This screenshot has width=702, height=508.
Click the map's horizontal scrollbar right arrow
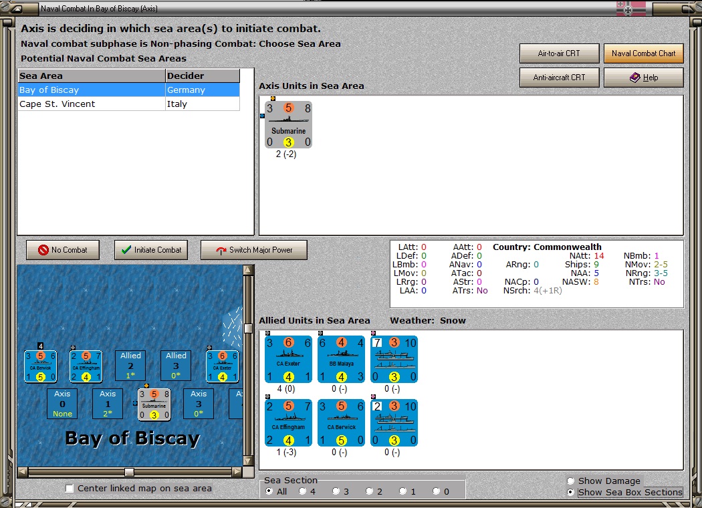pyautogui.click(x=237, y=471)
